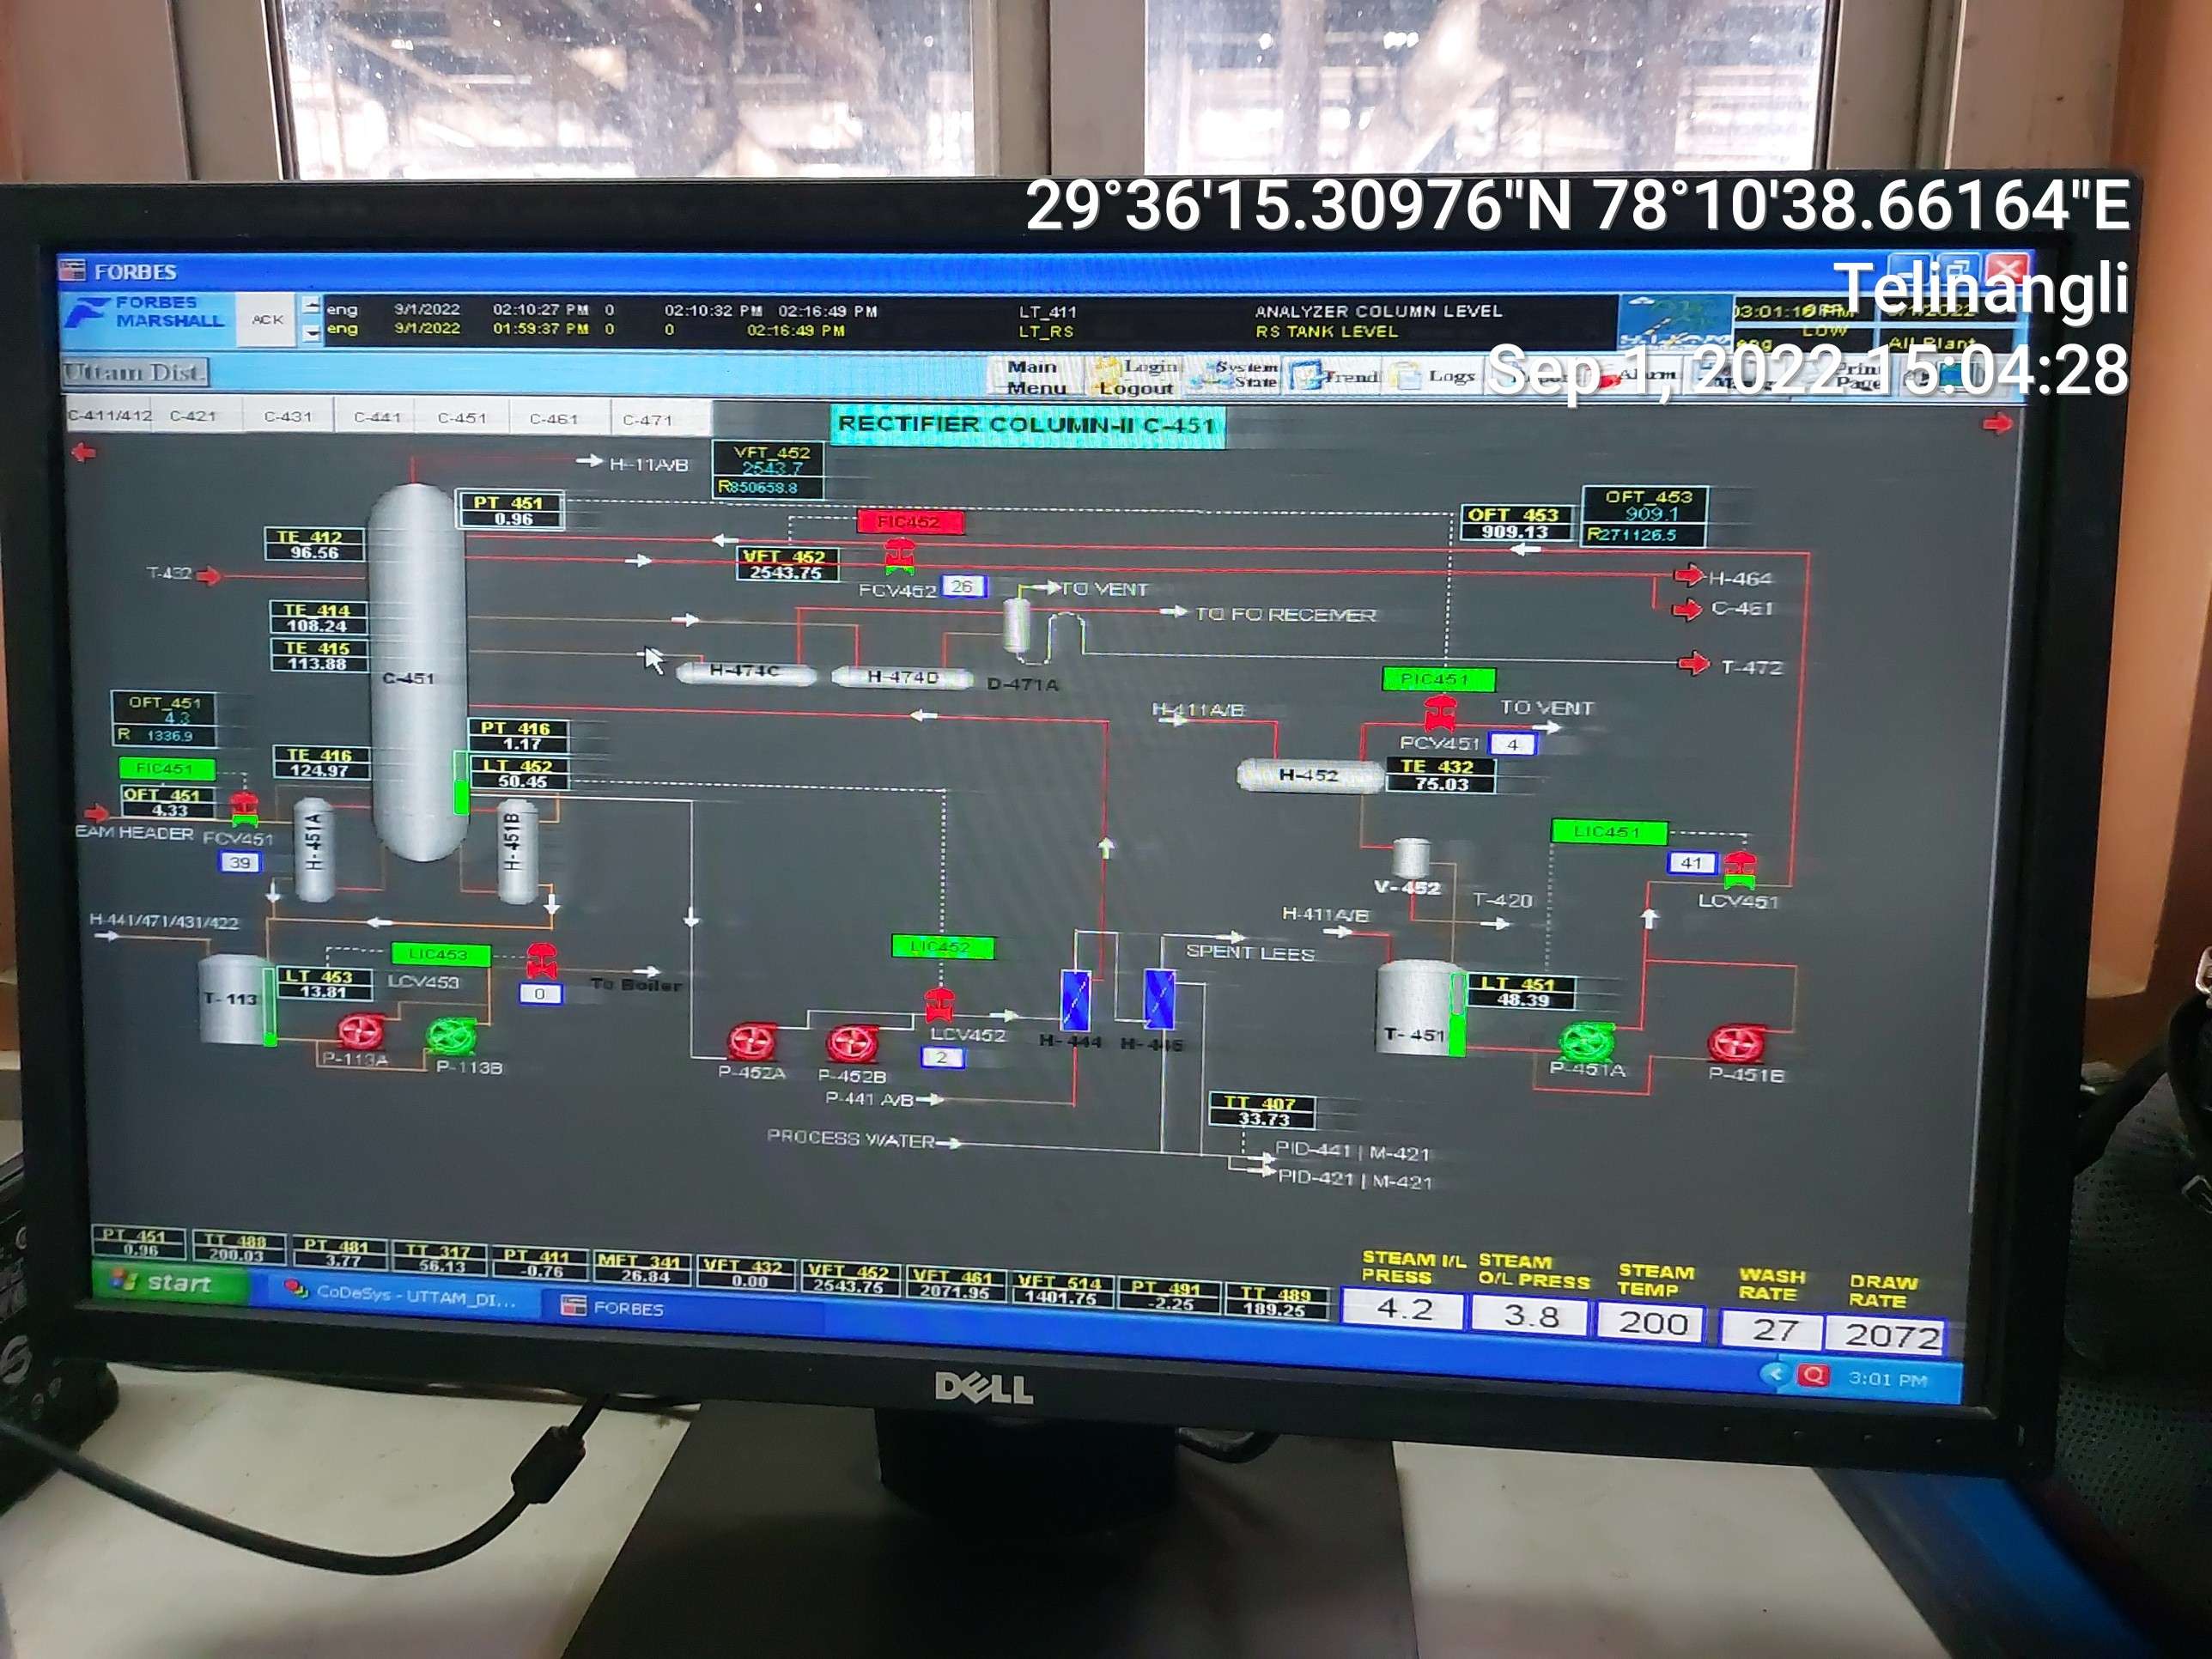The width and height of the screenshot is (2212, 1659).
Task: Click Login Logout toolbar item
Action: tap(1136, 377)
